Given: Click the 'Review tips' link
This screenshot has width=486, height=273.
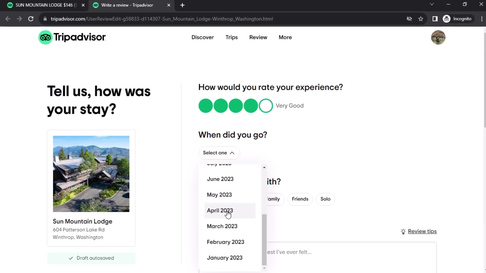Looking at the screenshot, I should click(x=422, y=231).
